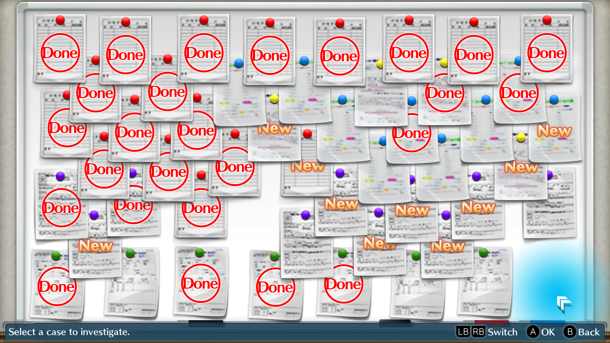Click the rightmost red pushpin in top row
Viewport: 610px width, 343px height.
coord(547,20)
